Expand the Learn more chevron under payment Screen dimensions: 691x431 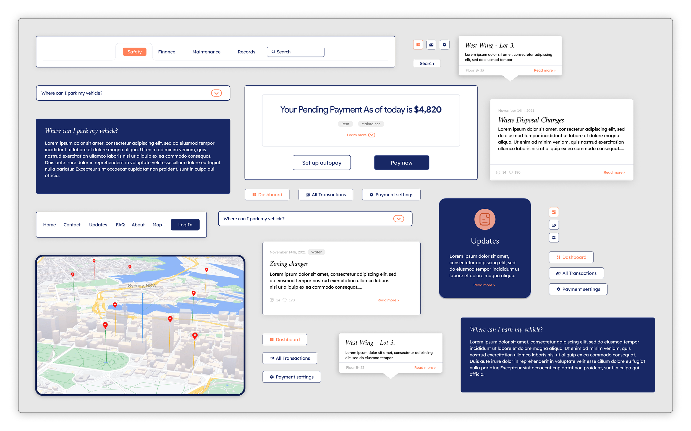click(371, 135)
